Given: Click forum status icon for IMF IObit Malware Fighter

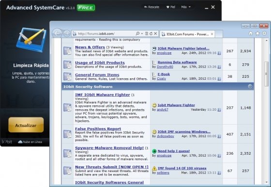Looking at the screenshot, I should tap(67, 107).
